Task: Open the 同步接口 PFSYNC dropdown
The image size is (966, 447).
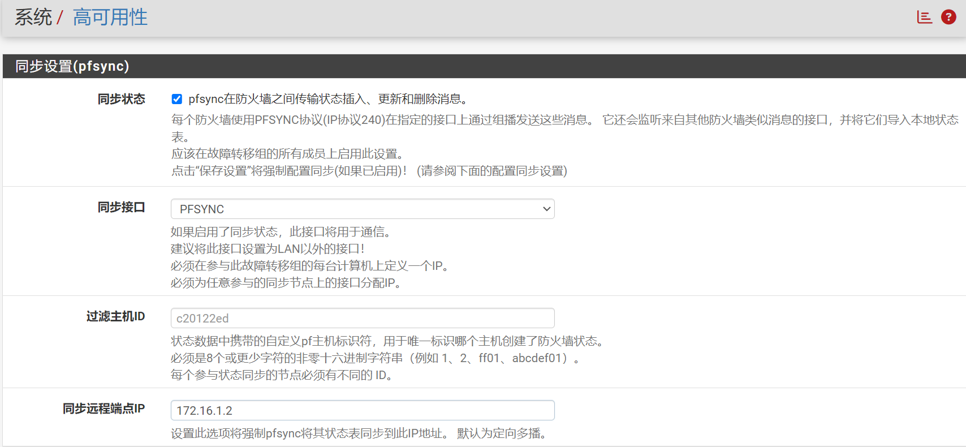Action: point(362,209)
